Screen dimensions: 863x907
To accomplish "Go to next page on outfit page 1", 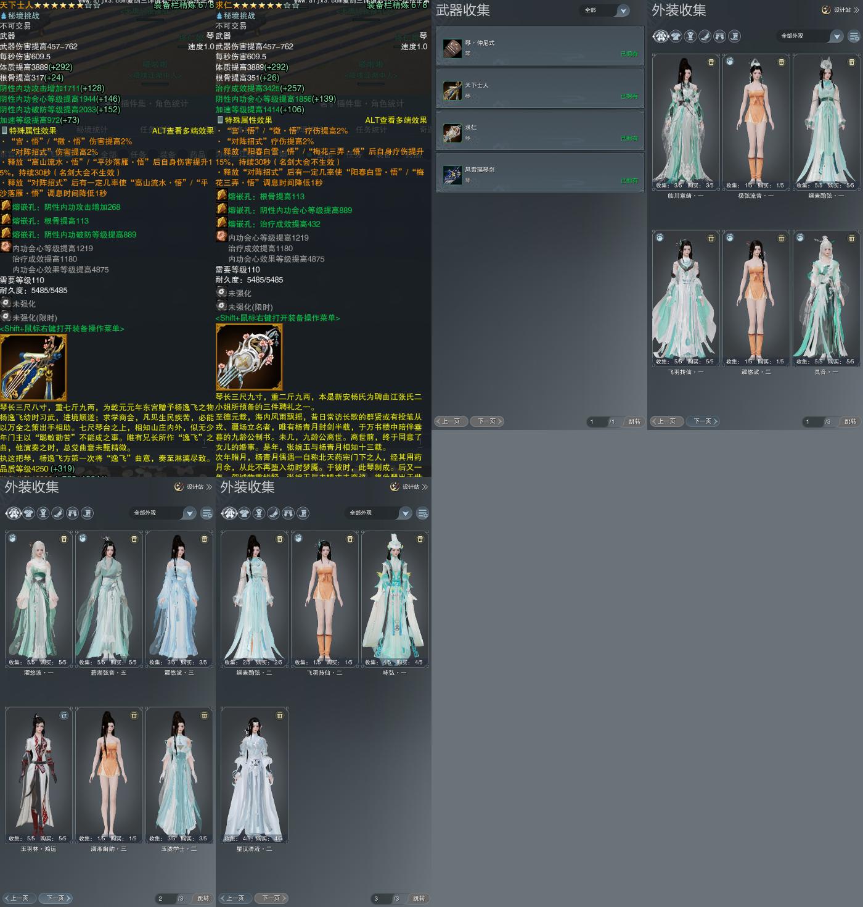I will tap(703, 421).
